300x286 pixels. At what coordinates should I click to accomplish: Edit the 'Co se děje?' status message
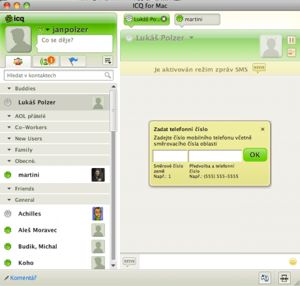[75, 44]
